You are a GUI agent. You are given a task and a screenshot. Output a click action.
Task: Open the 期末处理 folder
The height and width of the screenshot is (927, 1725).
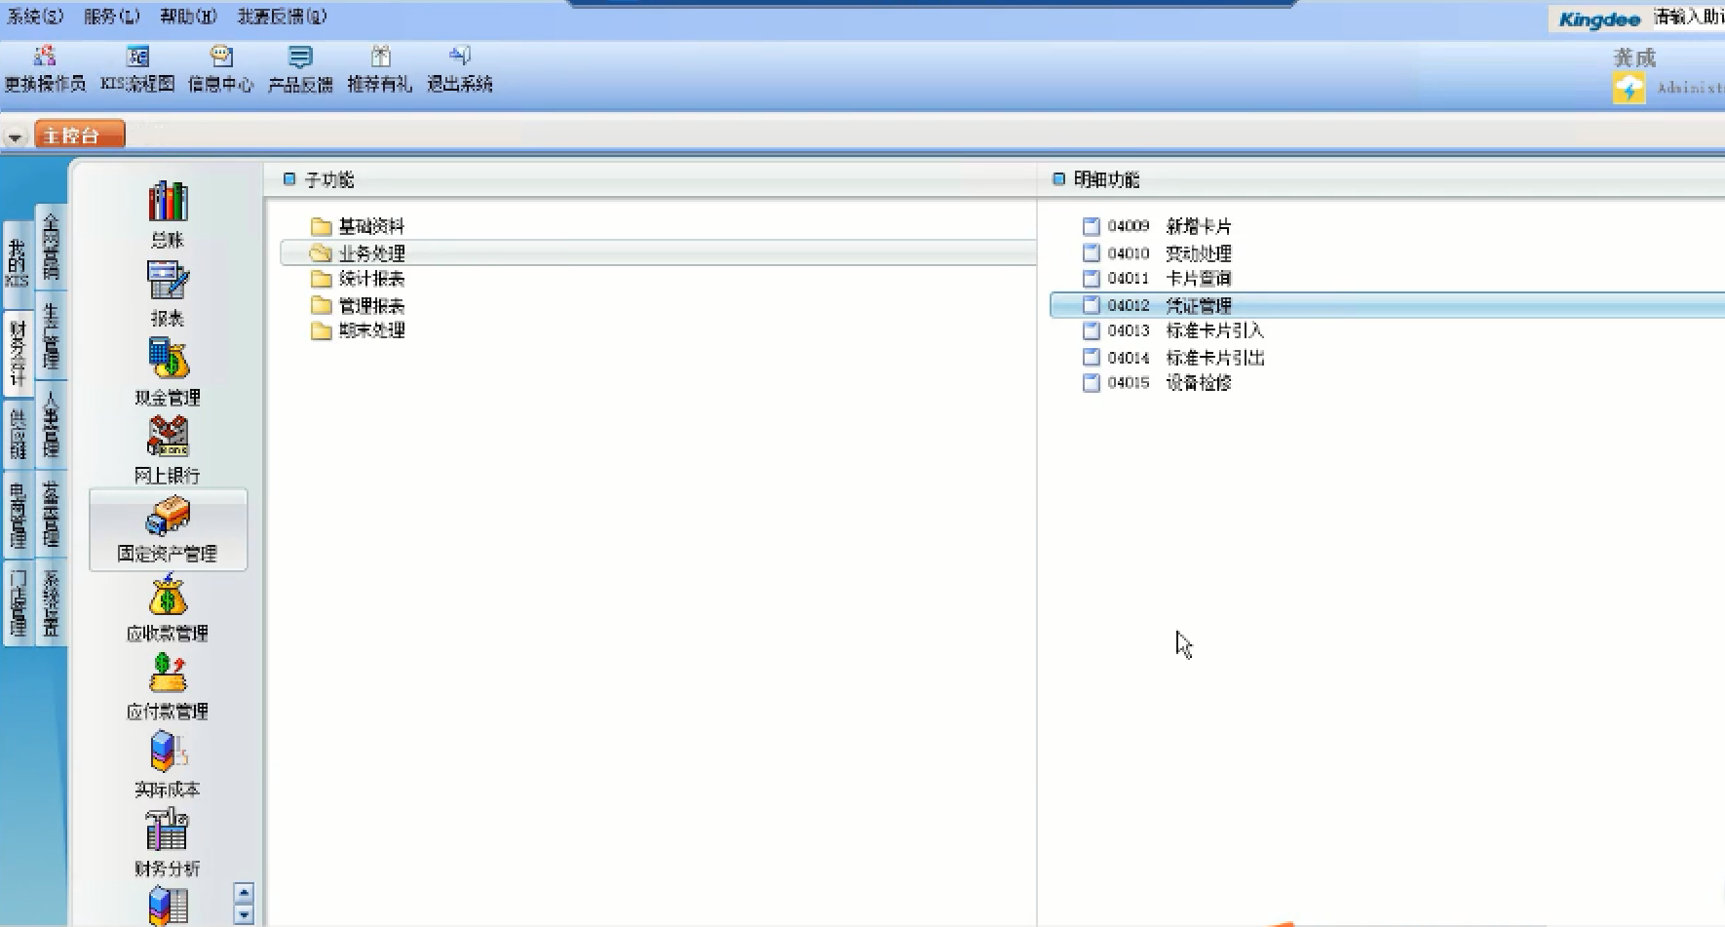coord(370,330)
